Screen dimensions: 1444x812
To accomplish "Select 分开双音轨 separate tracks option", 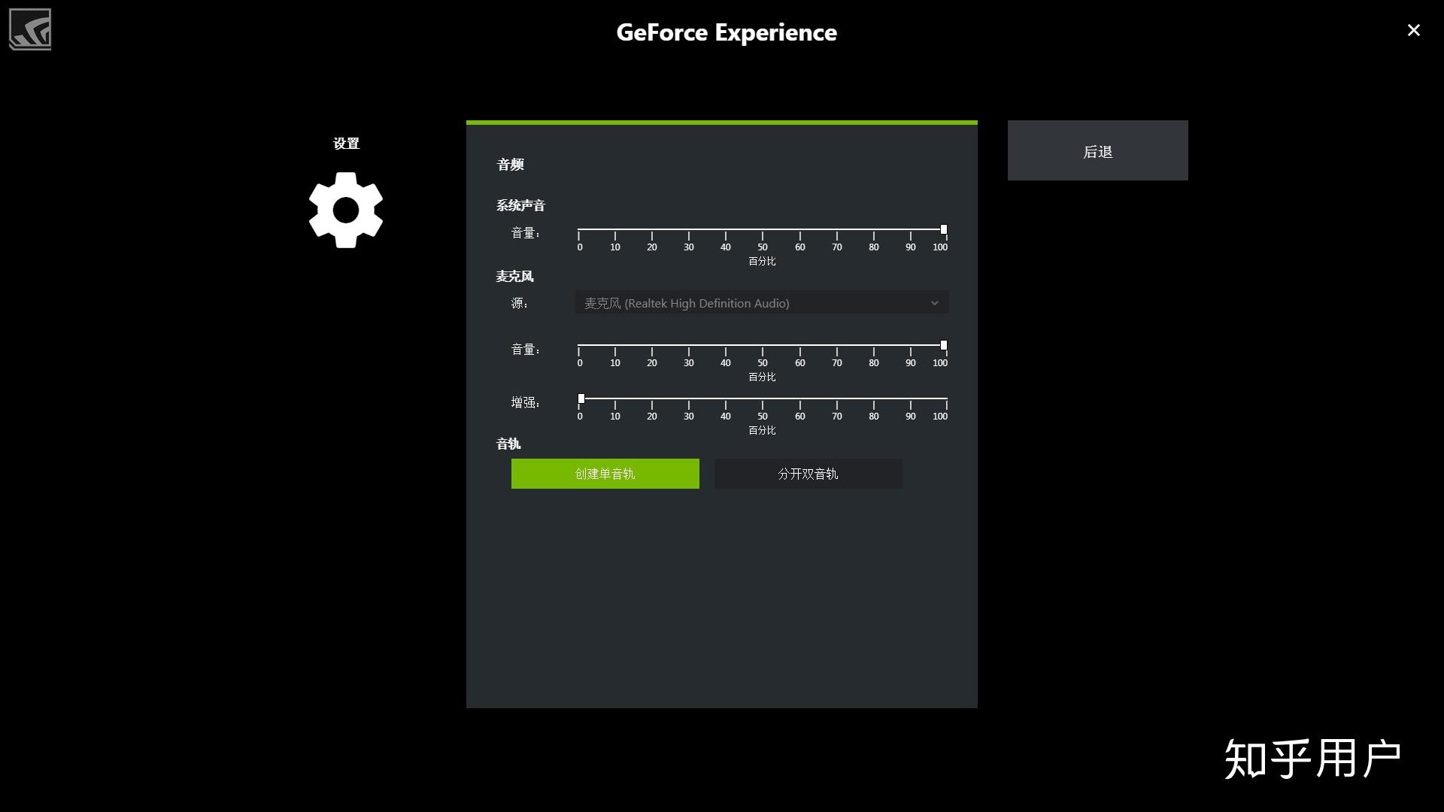I will 808,474.
